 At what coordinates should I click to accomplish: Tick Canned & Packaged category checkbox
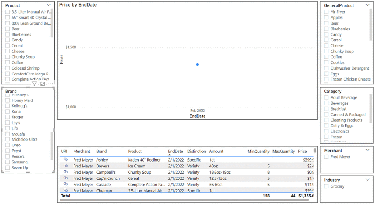pos(326,115)
